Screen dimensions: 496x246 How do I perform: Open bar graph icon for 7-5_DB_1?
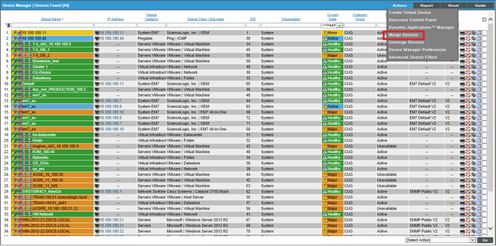pyautogui.click(x=19, y=50)
